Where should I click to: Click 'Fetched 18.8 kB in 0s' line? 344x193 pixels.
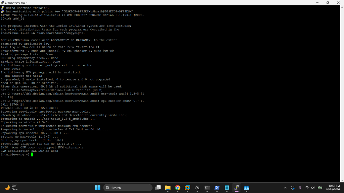pyautogui.click(x=30, y=108)
